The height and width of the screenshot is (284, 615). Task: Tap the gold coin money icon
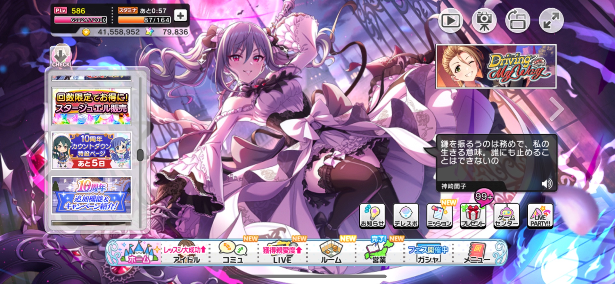(86, 32)
